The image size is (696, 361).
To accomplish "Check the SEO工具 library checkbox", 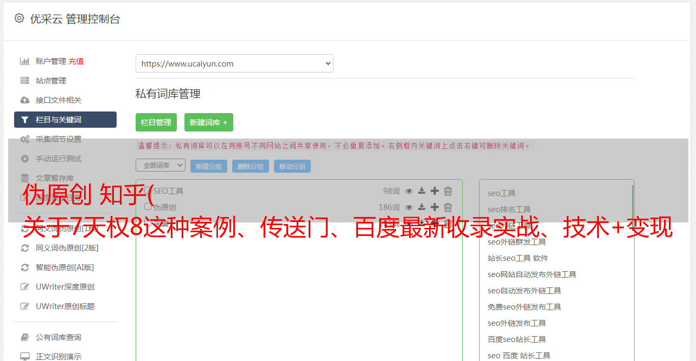I will (148, 191).
